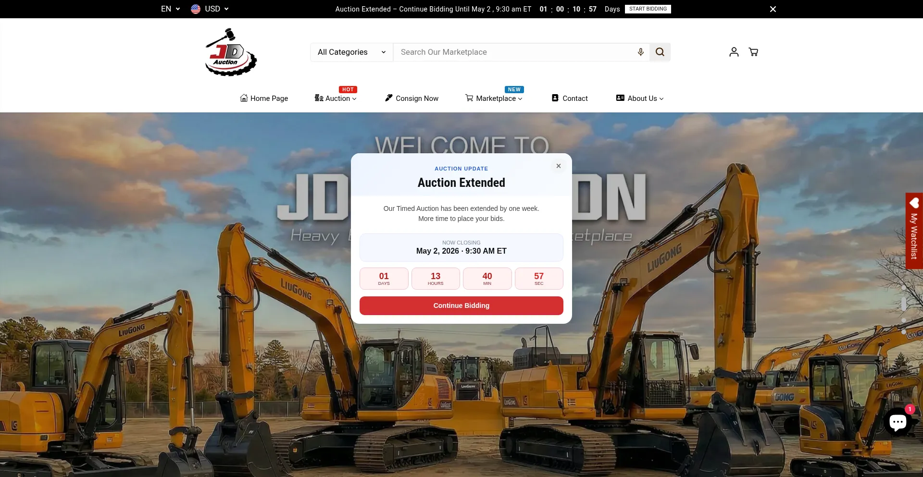The height and width of the screenshot is (477, 923).
Task: Click the HOT badge above Auction
Action: [348, 89]
